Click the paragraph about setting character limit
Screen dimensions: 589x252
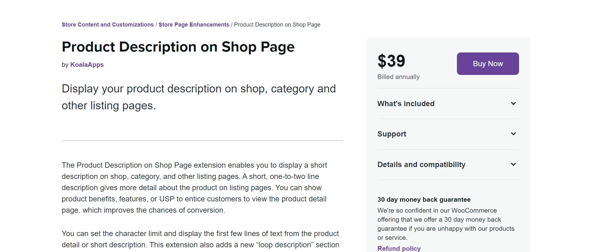click(x=200, y=239)
